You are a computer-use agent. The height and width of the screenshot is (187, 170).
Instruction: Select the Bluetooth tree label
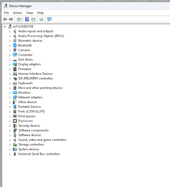pyautogui.click(x=25, y=45)
